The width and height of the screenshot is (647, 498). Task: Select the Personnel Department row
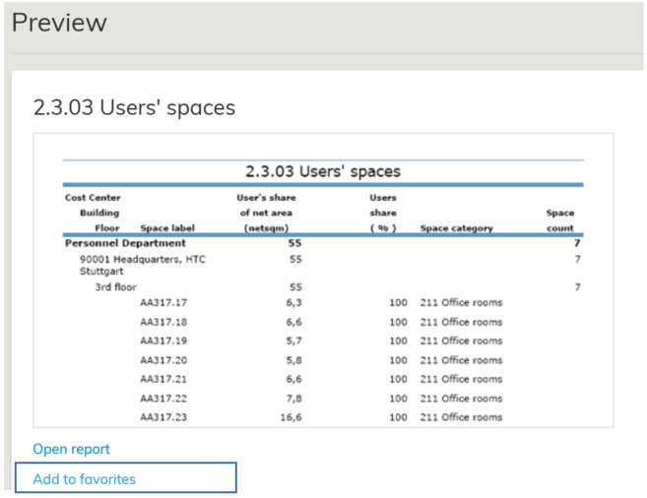[x=124, y=242]
